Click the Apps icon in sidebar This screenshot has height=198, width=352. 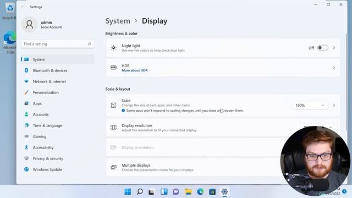click(26, 103)
